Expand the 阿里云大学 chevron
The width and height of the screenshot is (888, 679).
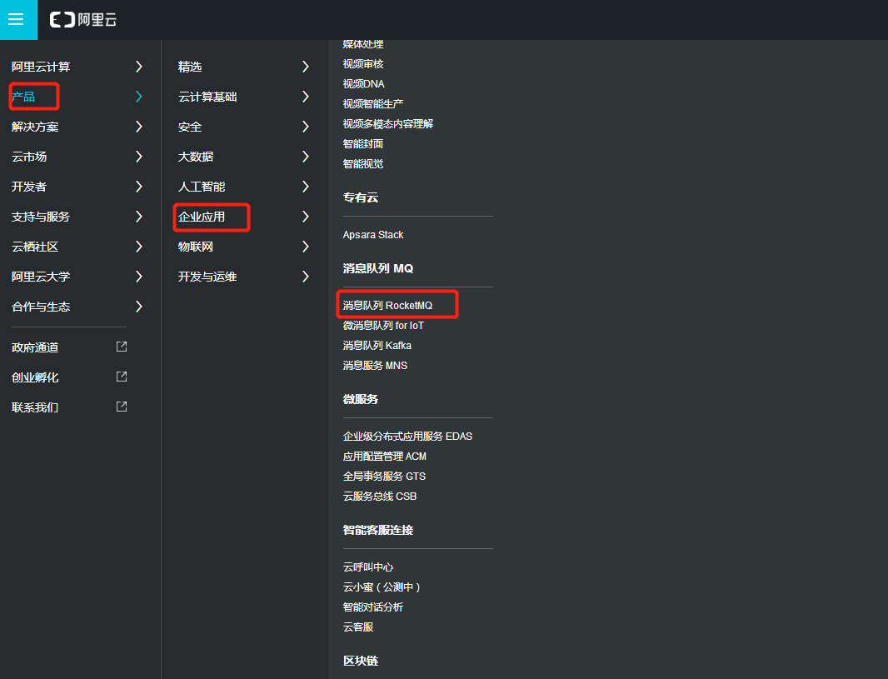139,277
